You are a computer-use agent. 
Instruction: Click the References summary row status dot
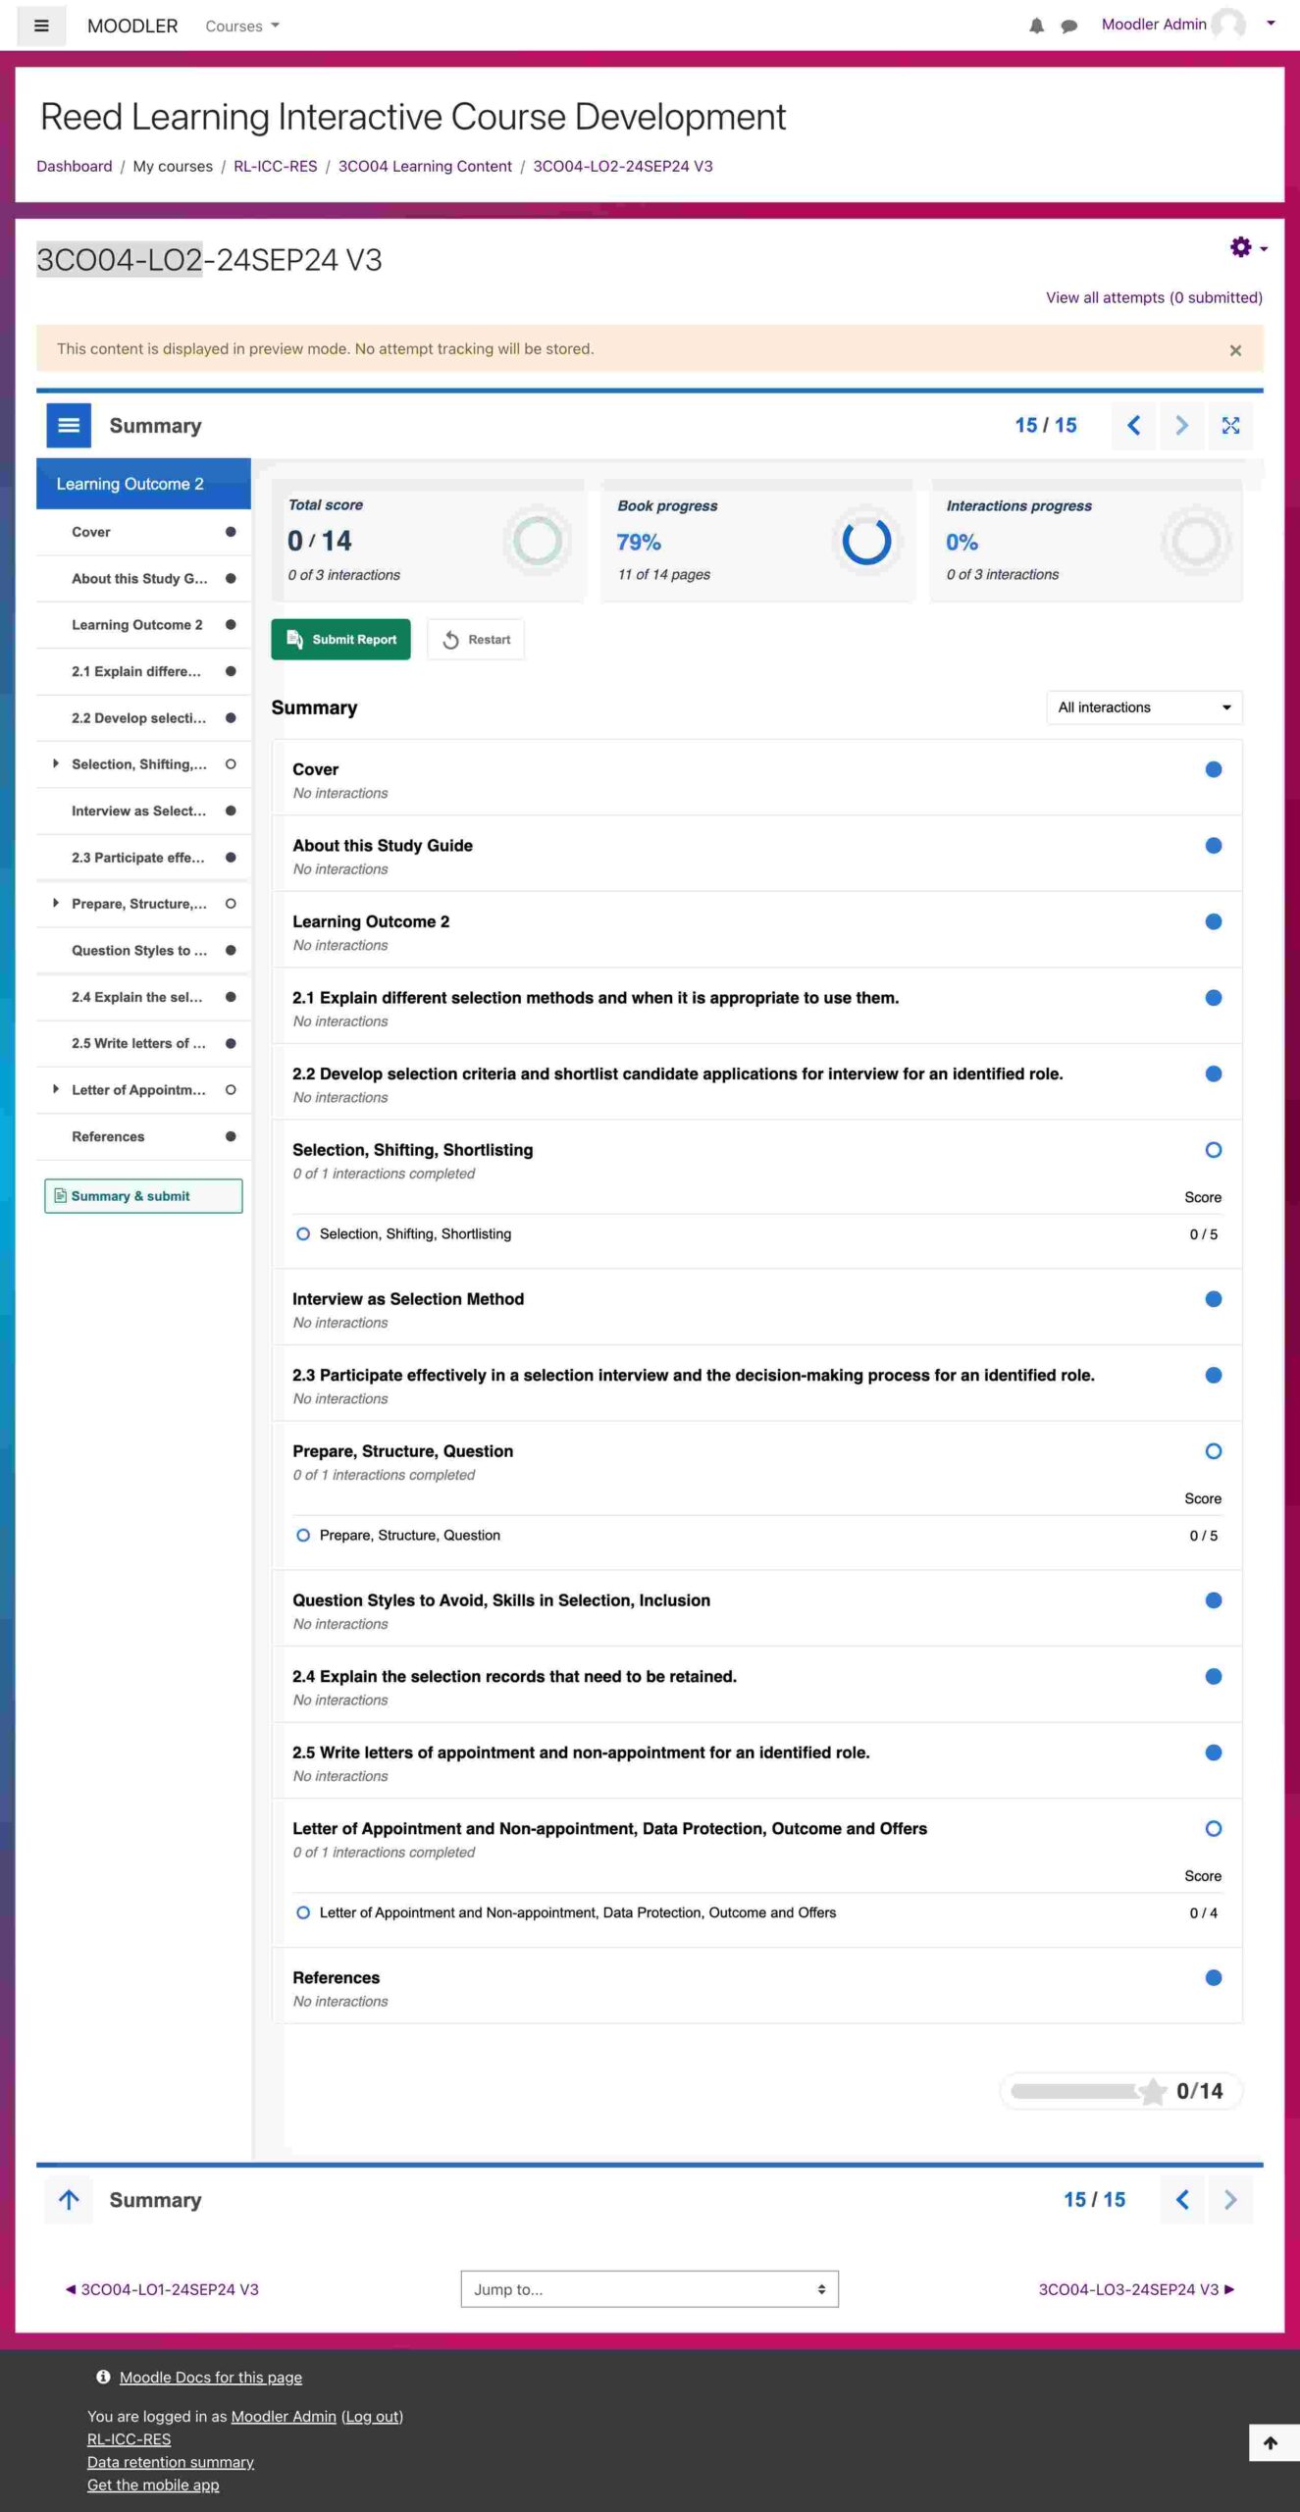pos(1214,1978)
